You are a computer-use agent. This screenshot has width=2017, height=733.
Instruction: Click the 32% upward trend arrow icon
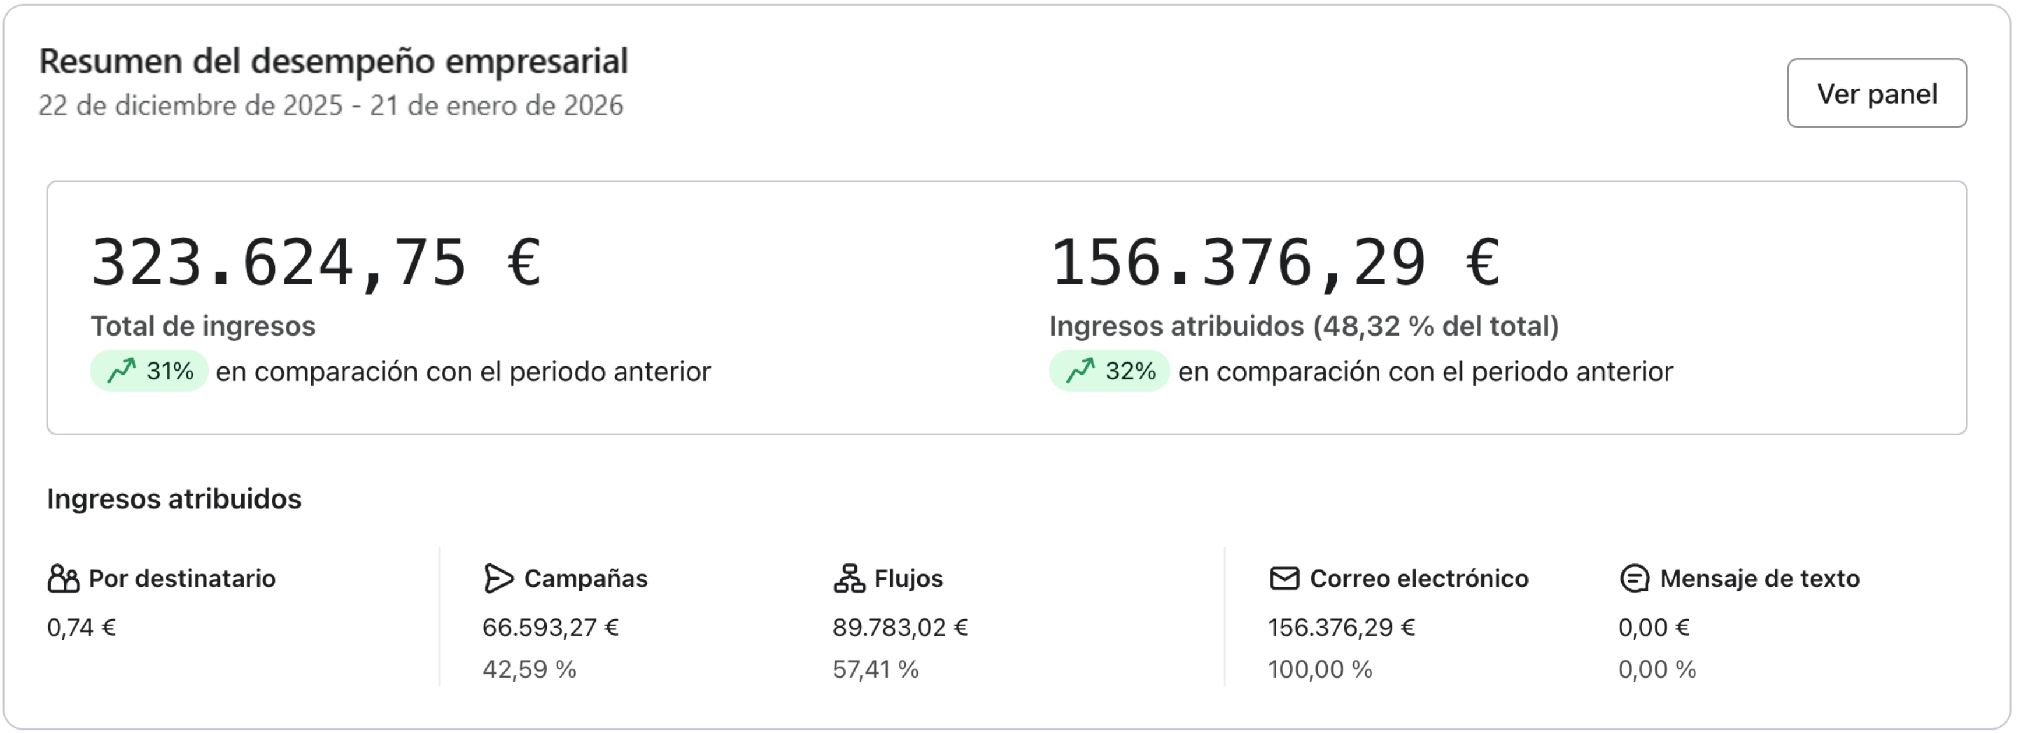[1080, 371]
